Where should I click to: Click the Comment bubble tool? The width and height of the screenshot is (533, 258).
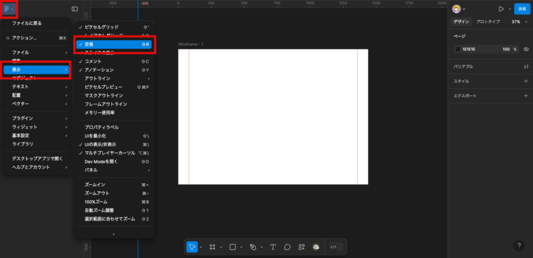pos(287,247)
